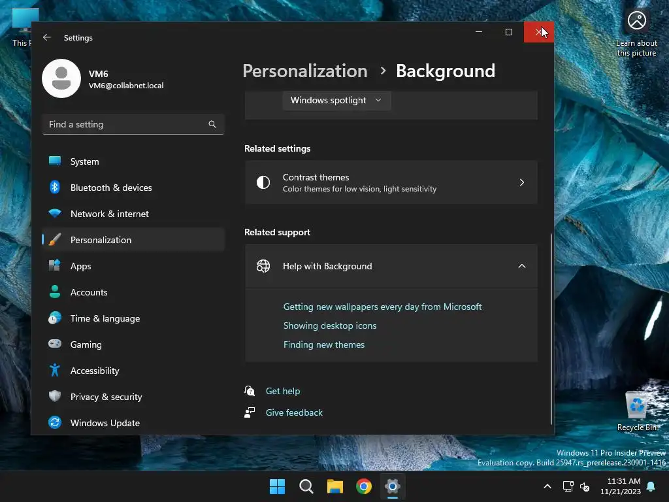Click the Give feedback link
The width and height of the screenshot is (669, 502).
tap(294, 413)
